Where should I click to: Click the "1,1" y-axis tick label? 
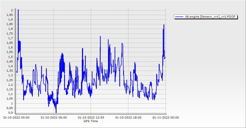11,94
